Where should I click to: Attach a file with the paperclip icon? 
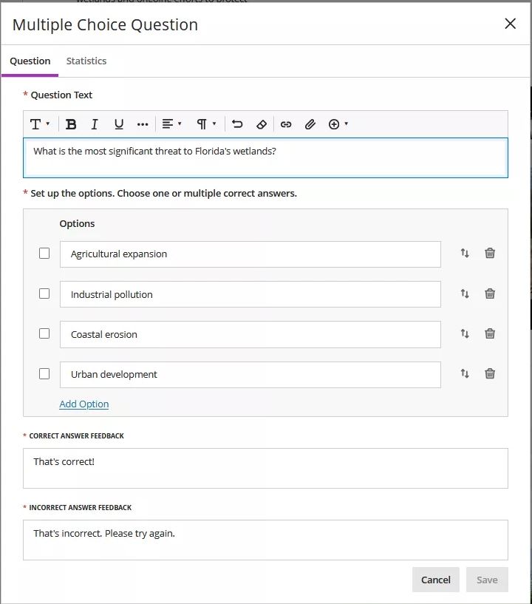310,124
